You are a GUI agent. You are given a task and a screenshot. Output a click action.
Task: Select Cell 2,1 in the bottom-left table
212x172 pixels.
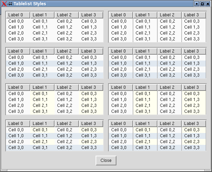(x=40, y=142)
